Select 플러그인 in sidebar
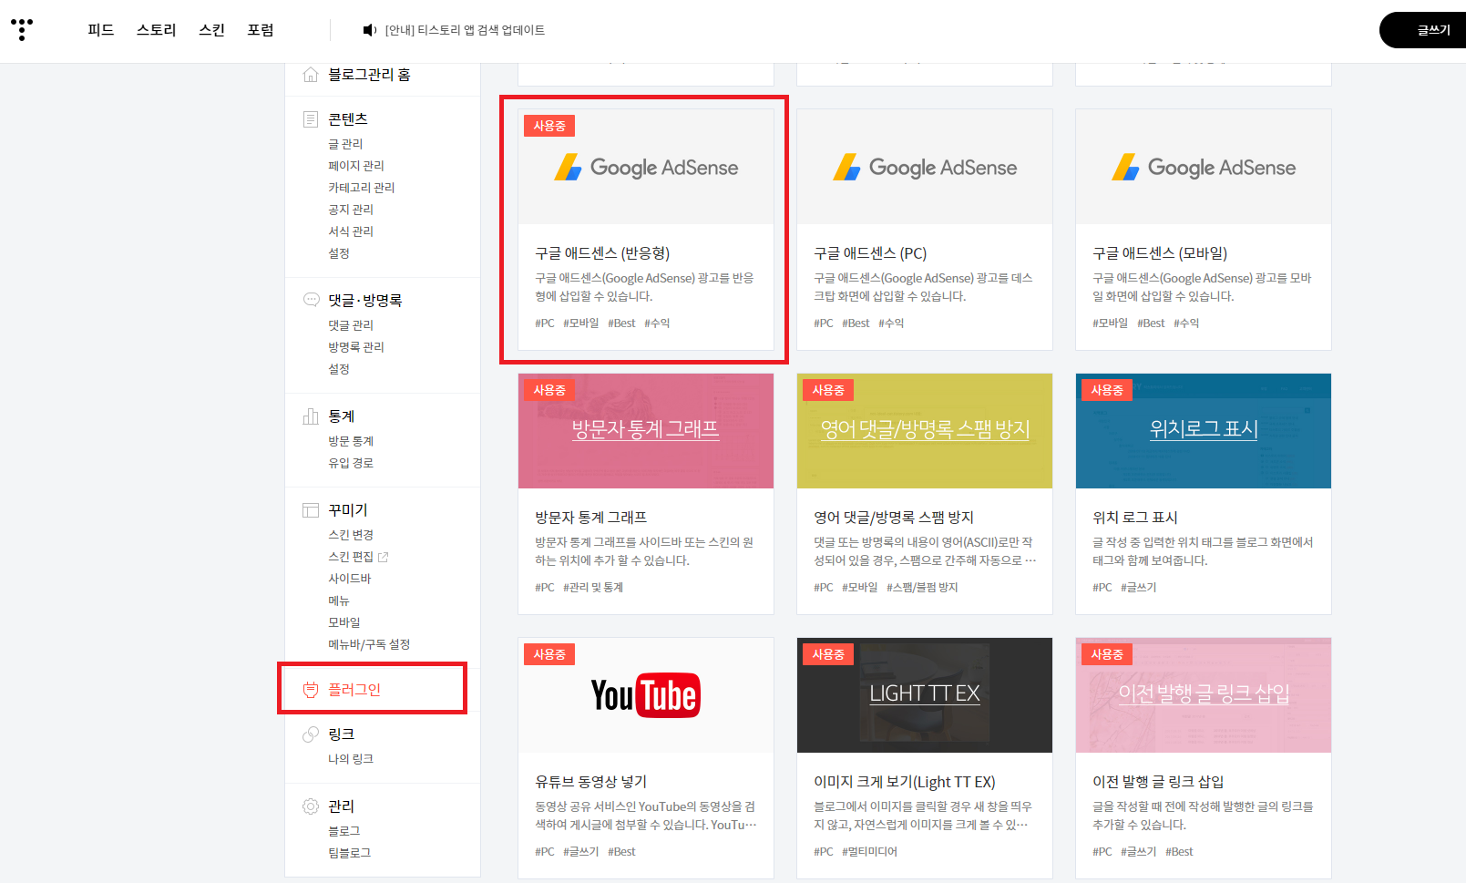 point(354,690)
